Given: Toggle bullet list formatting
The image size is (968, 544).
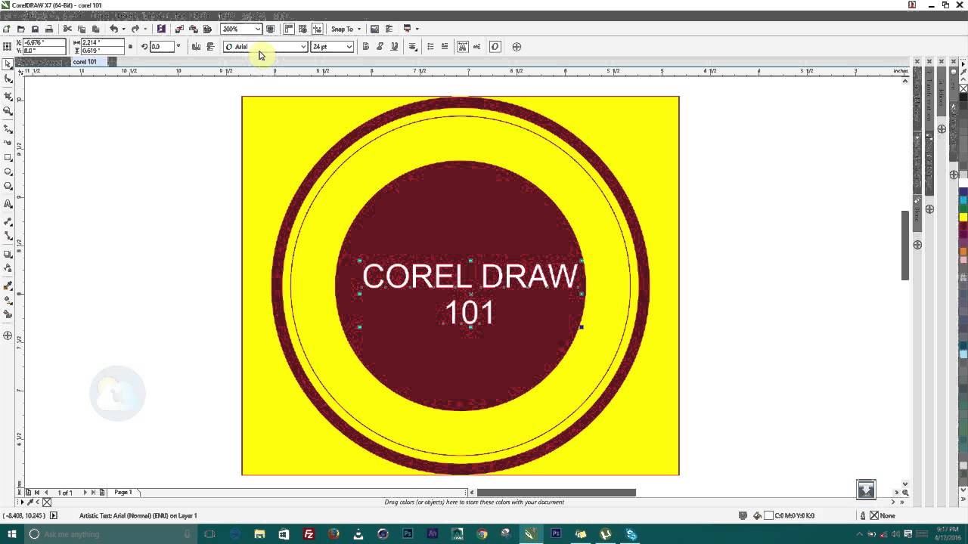Looking at the screenshot, I should pos(430,47).
